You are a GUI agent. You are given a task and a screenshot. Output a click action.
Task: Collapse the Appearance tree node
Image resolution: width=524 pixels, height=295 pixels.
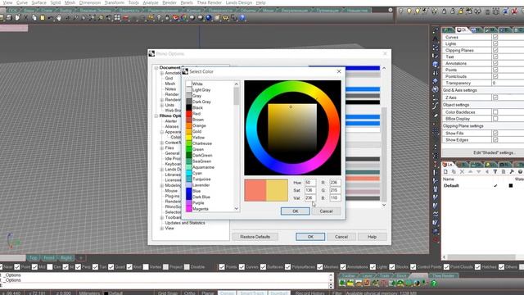tap(162, 132)
